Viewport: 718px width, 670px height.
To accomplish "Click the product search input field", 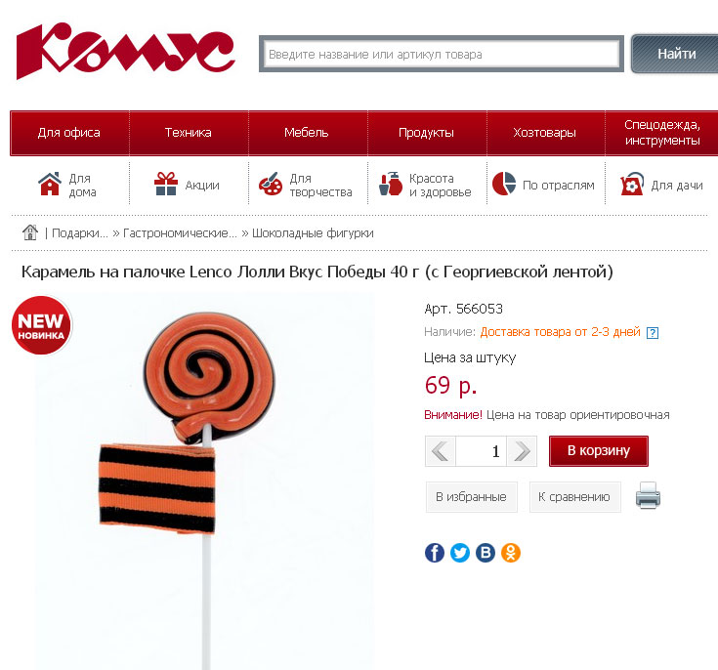I will (442, 54).
